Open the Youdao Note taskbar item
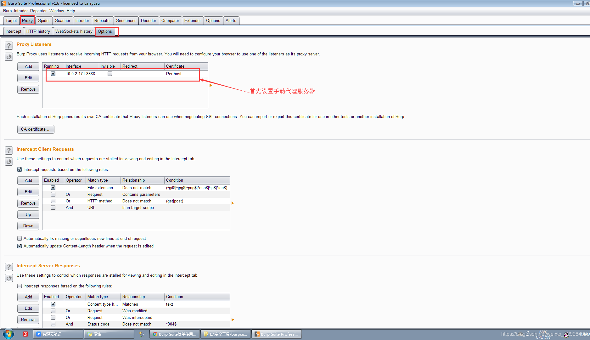Image resolution: width=590 pixels, height=340 pixels. pos(58,334)
